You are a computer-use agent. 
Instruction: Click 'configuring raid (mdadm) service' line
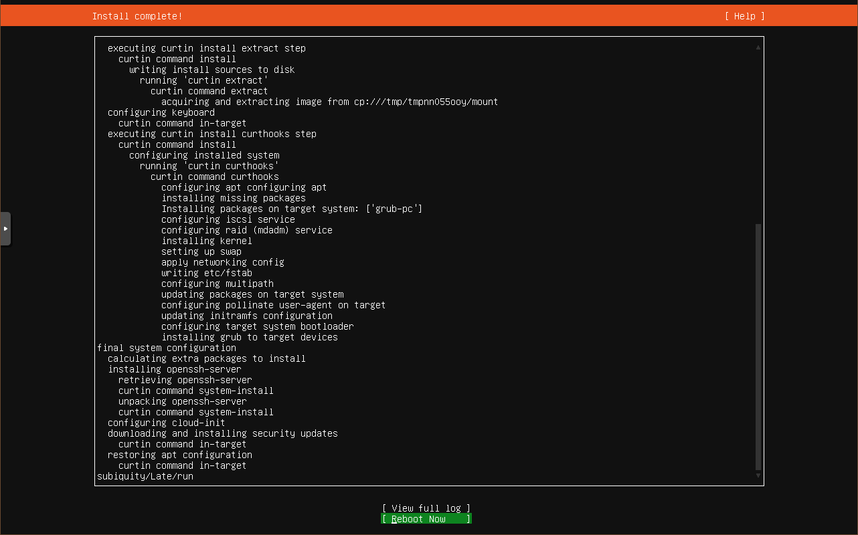[247, 230]
